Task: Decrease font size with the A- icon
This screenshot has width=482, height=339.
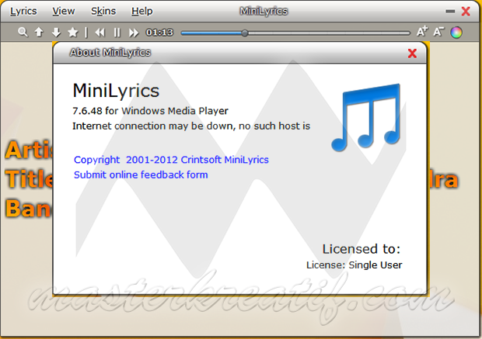Action: 438,31
